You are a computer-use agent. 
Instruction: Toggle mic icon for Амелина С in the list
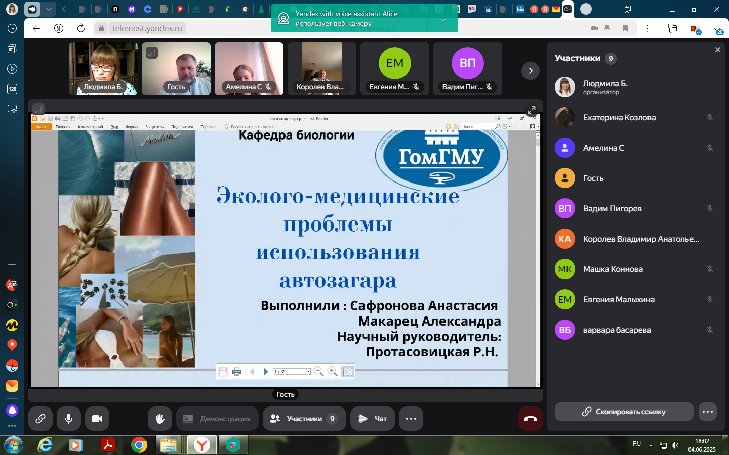click(710, 148)
